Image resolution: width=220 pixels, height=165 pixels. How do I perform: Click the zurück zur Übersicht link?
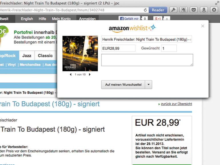pos(176,104)
